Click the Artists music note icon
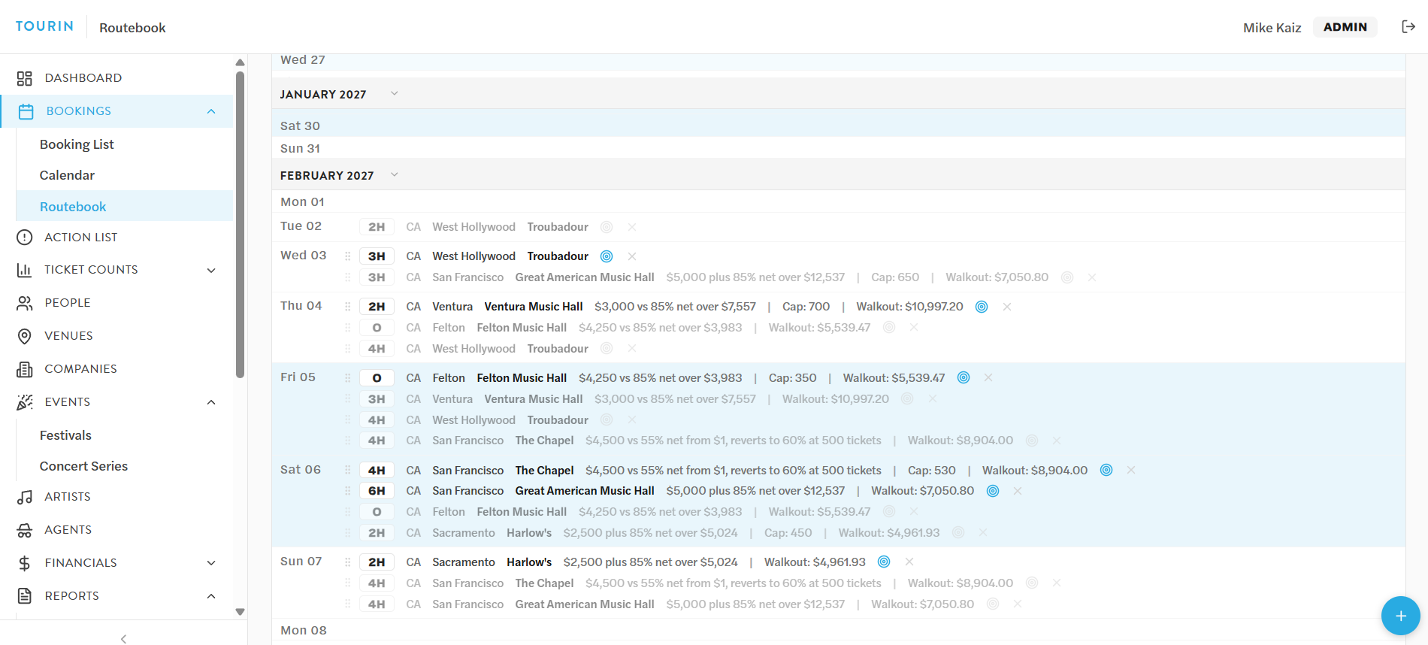Viewport: 1428px width, 645px height. point(25,497)
